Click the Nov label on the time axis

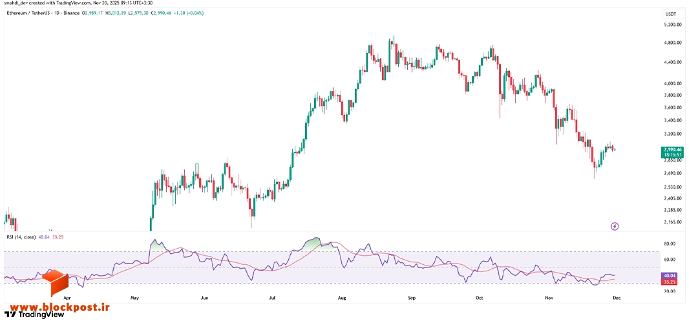tap(548, 298)
